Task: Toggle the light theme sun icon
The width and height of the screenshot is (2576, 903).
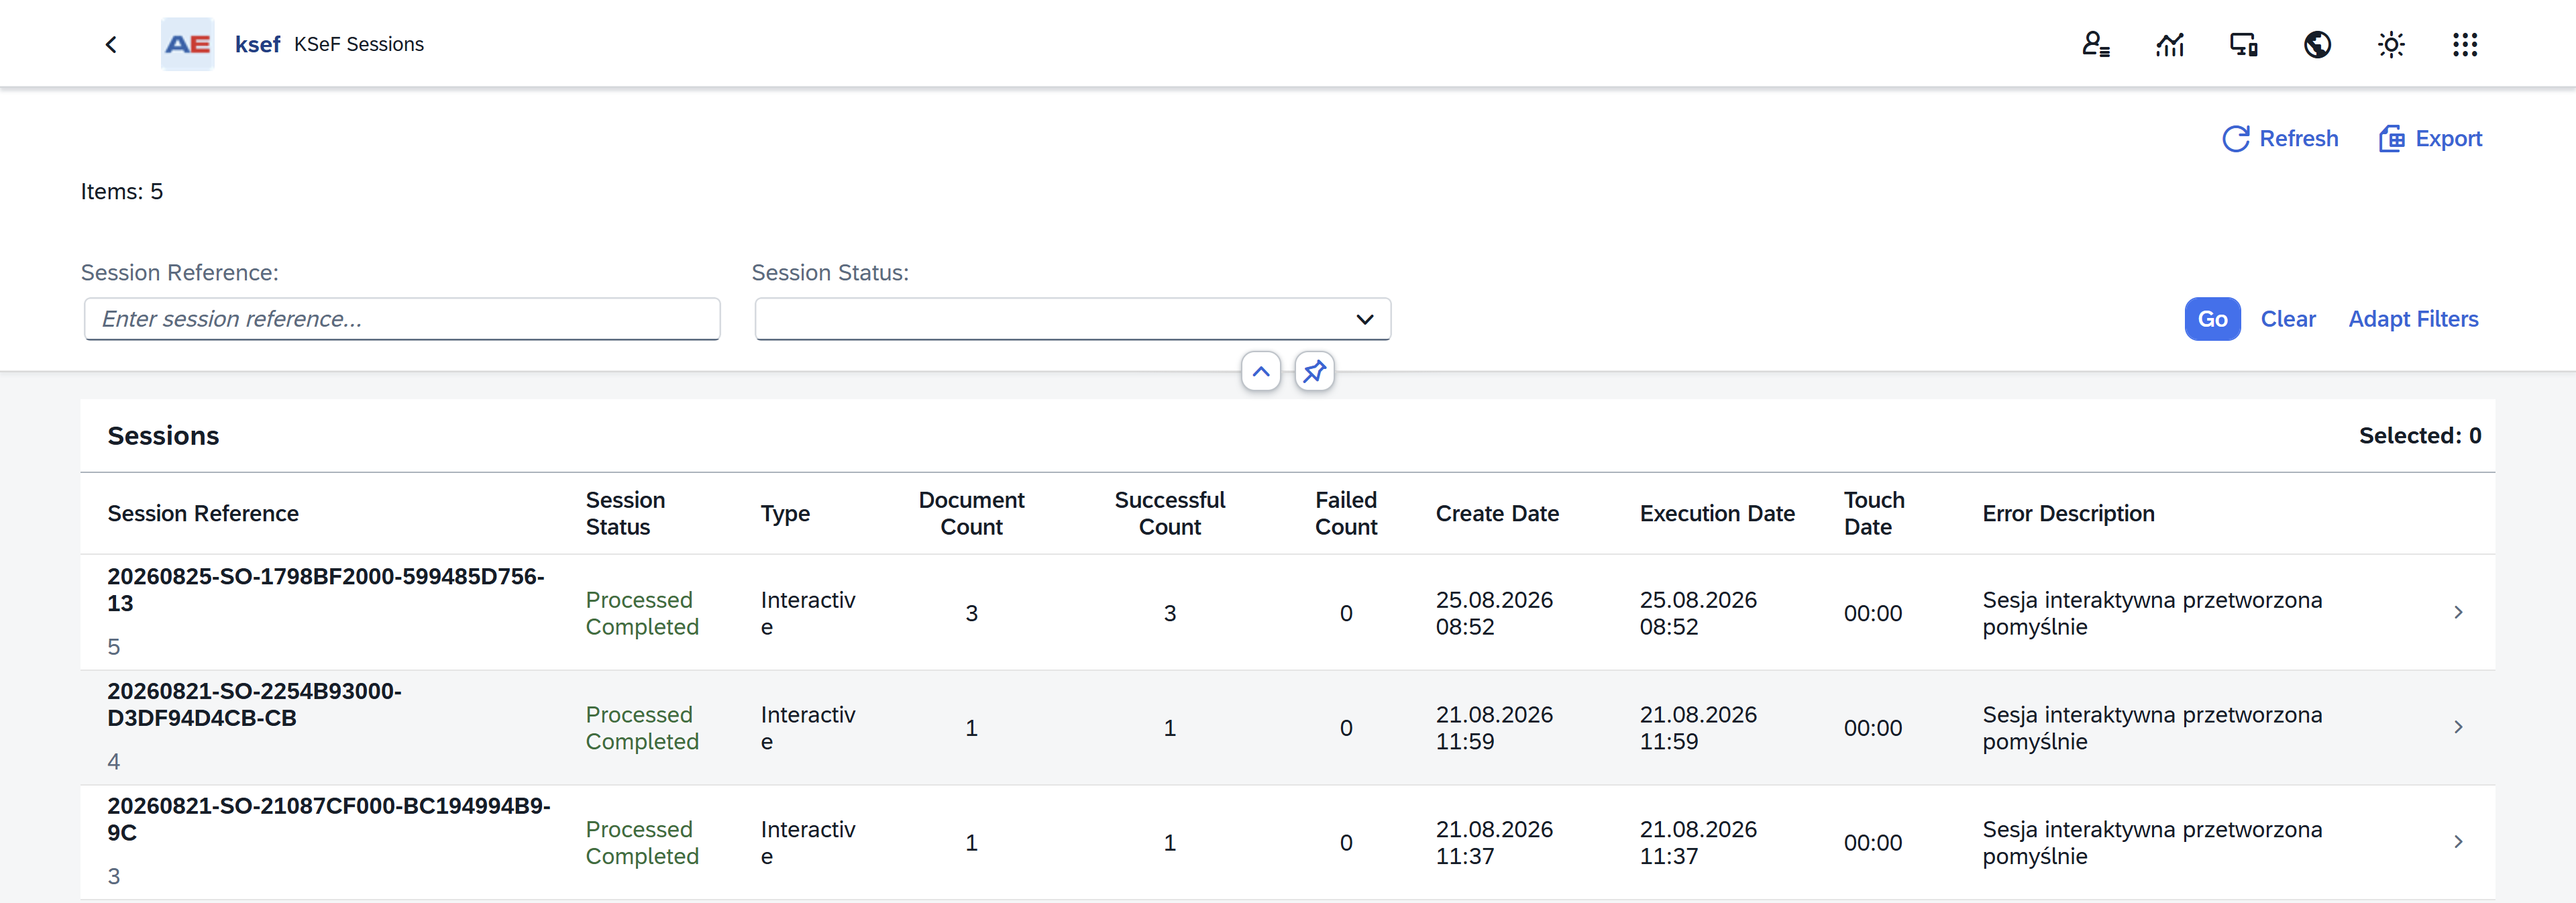Action: 2391,44
